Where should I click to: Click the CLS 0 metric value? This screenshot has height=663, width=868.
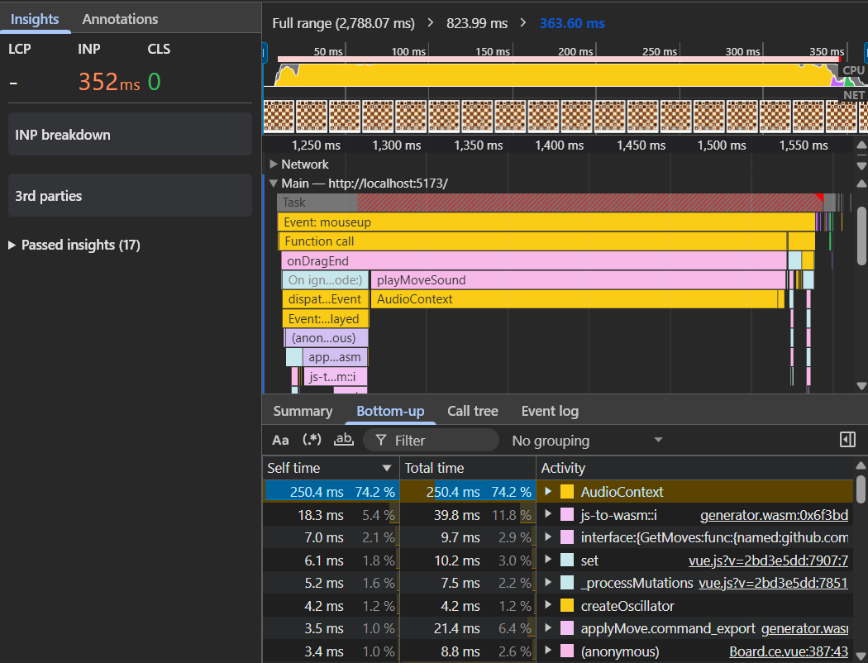(154, 82)
